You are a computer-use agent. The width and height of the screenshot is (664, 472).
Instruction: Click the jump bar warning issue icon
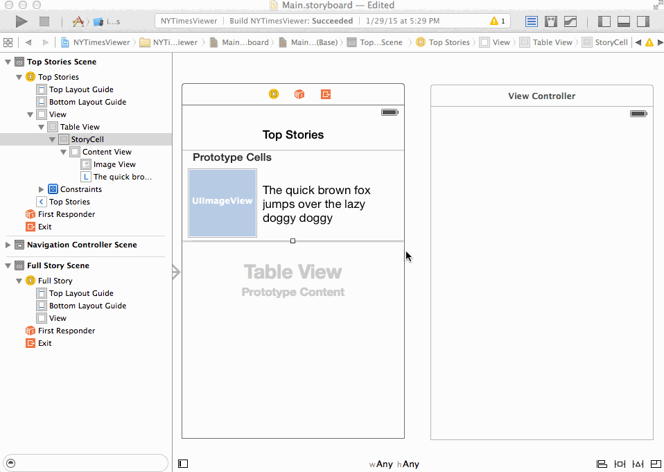coord(649,42)
